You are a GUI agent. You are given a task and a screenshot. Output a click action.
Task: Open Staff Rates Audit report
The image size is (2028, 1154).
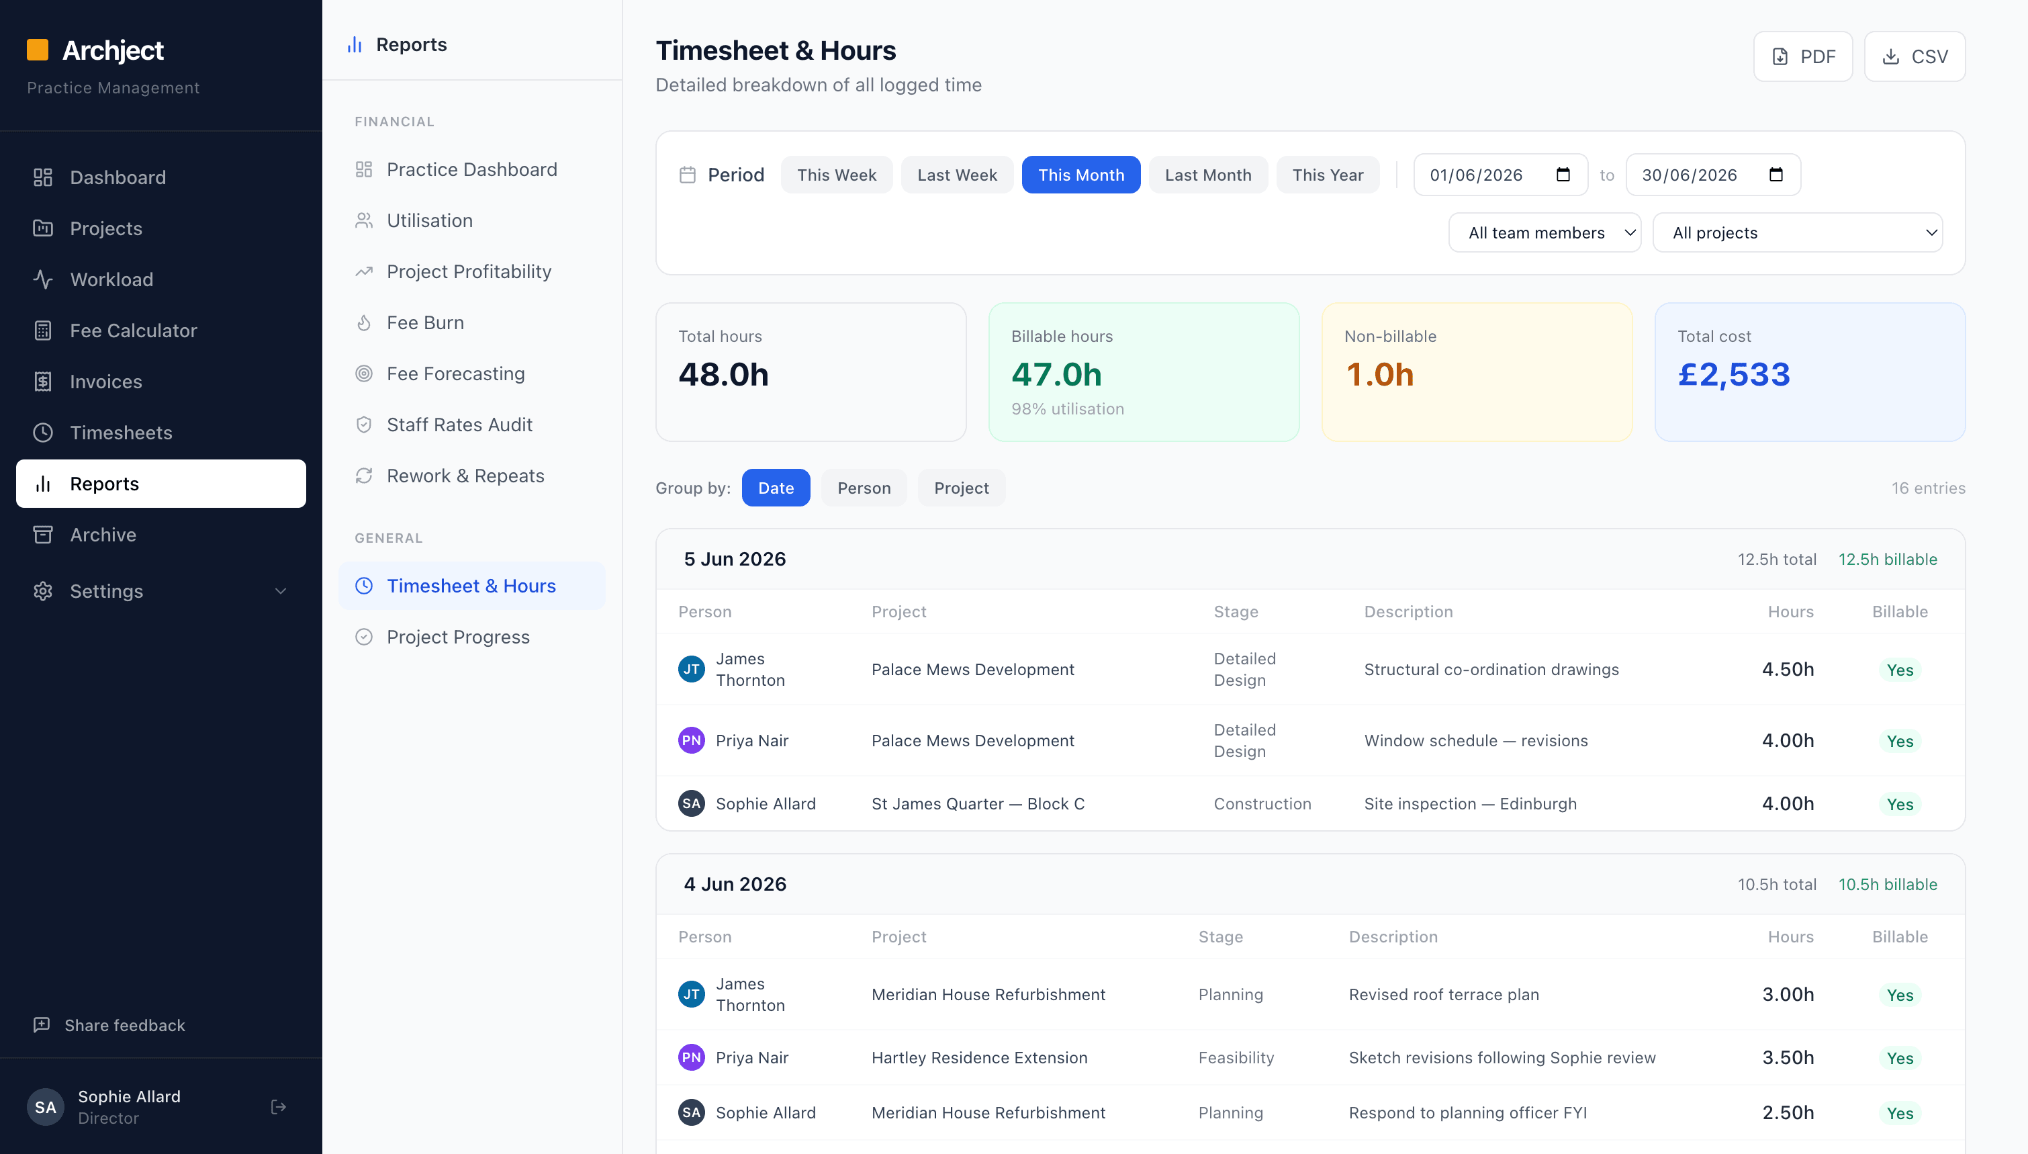(x=471, y=425)
